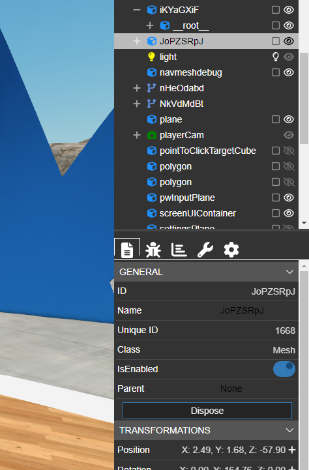Screen dimensions: 309x470
Task: Select the screenUIContainer tree row
Action: pyautogui.click(x=206, y=213)
